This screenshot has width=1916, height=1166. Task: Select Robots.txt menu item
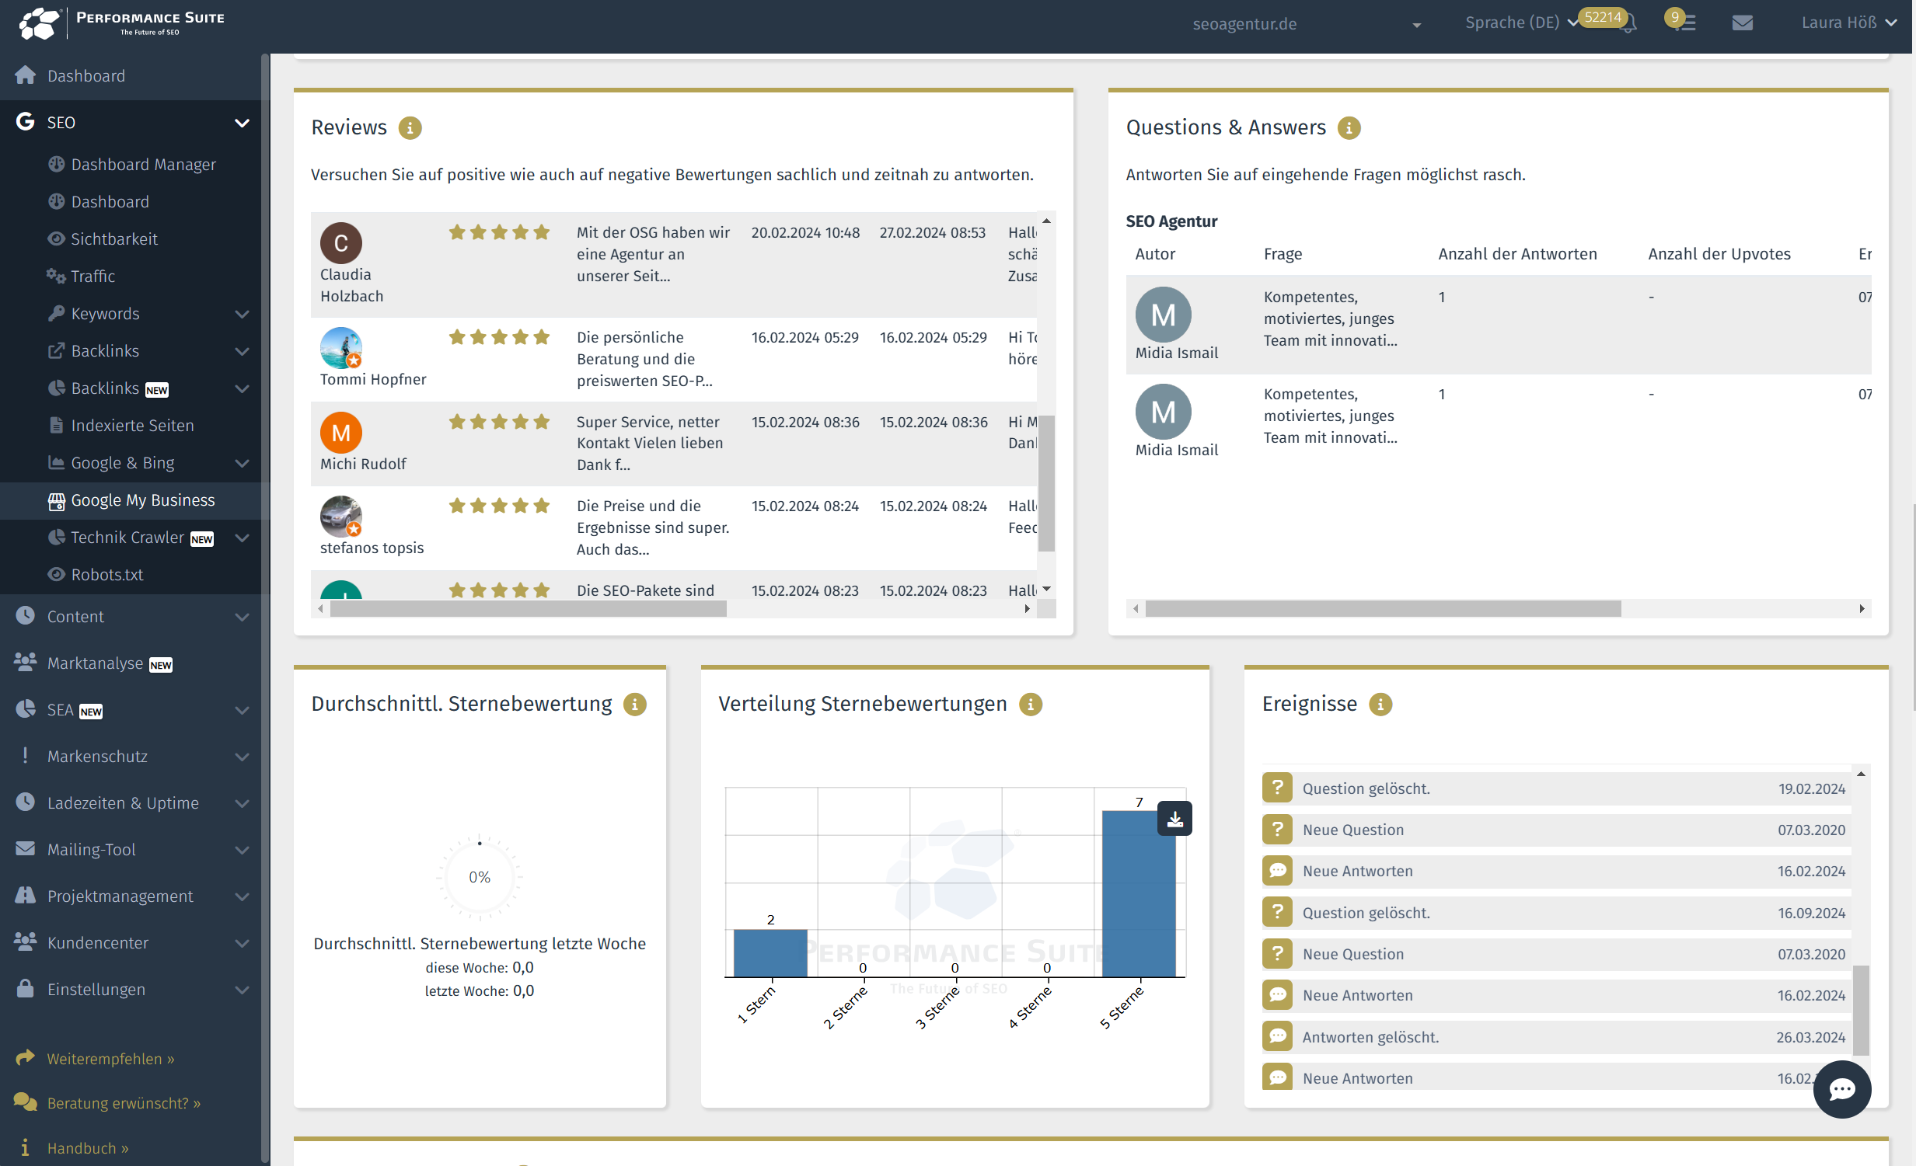coord(106,574)
